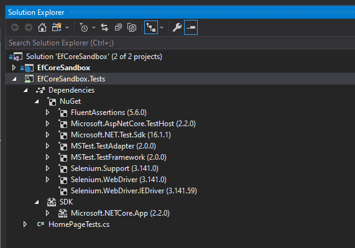The width and height of the screenshot is (355, 248).
Task: Select Microsoft.NETCore.App (2.2.0) SDK item
Action: coord(120,213)
